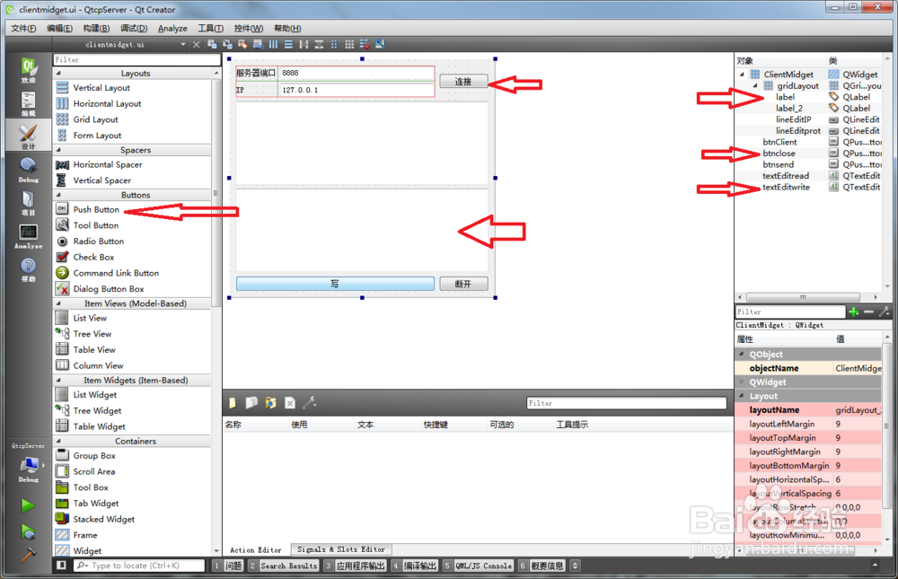This screenshot has width=898, height=579.
Task: Add dynamic property with green plus
Action: point(854,311)
